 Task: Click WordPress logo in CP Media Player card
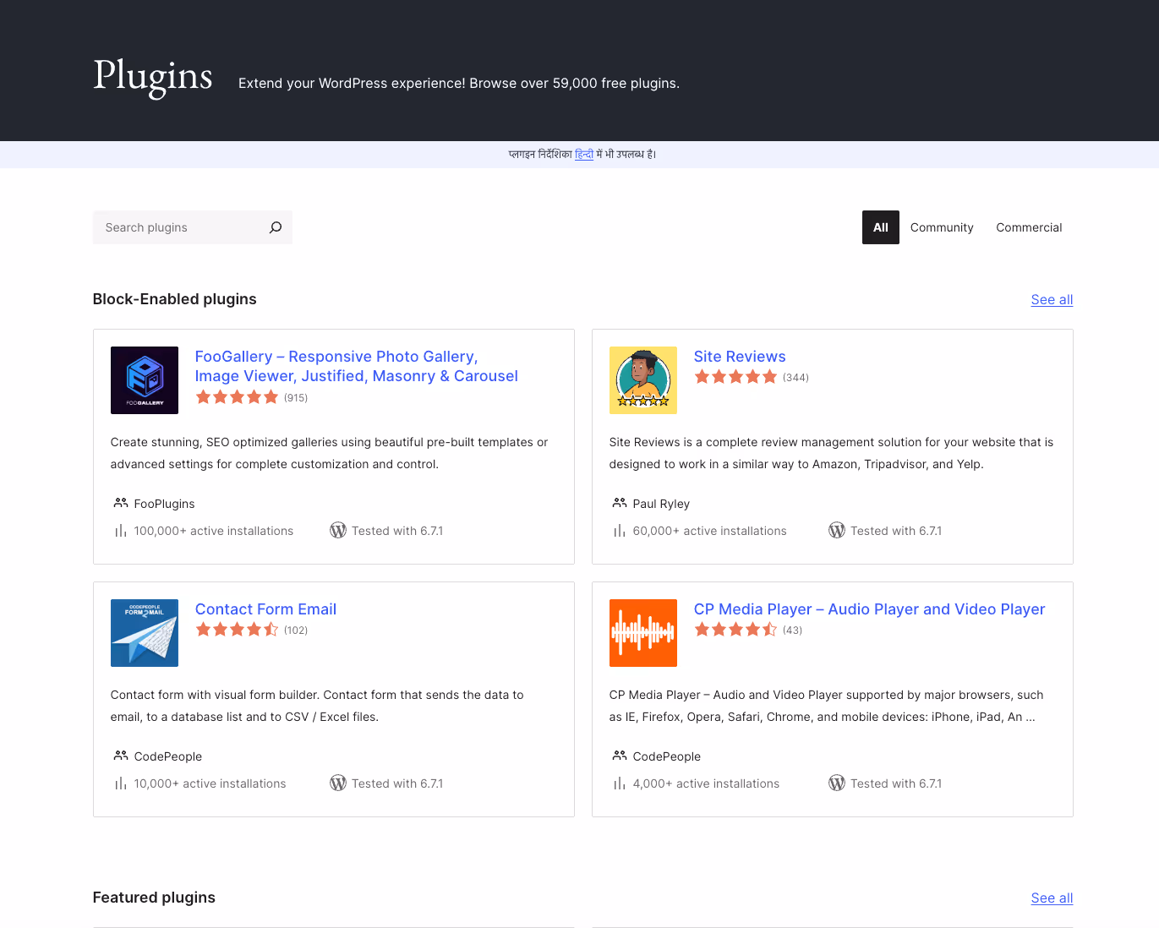[837, 783]
